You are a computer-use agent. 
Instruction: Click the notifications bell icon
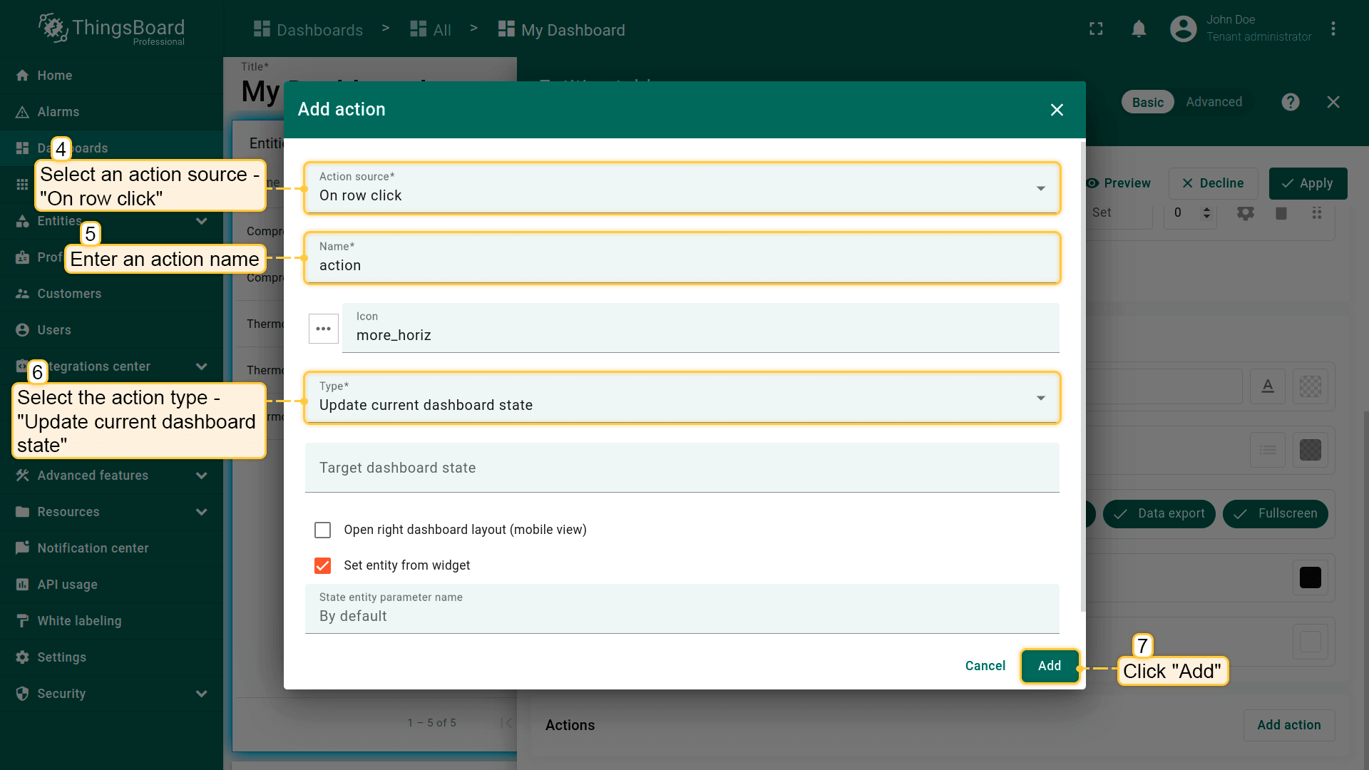coord(1139,29)
